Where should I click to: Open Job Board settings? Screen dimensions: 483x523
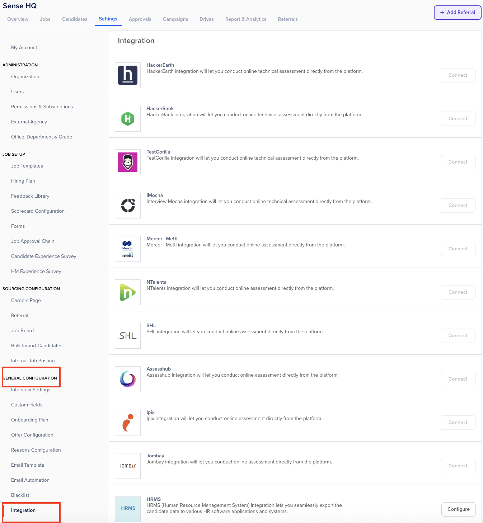22,330
